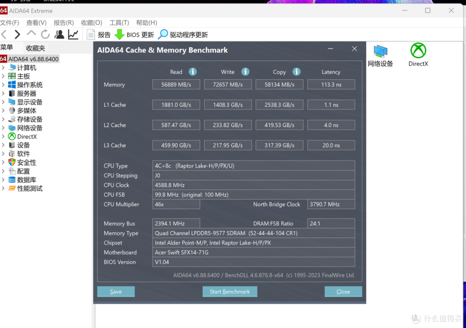The image size is (466, 328).
Task: Click the Read info icon
Action: click(x=192, y=72)
